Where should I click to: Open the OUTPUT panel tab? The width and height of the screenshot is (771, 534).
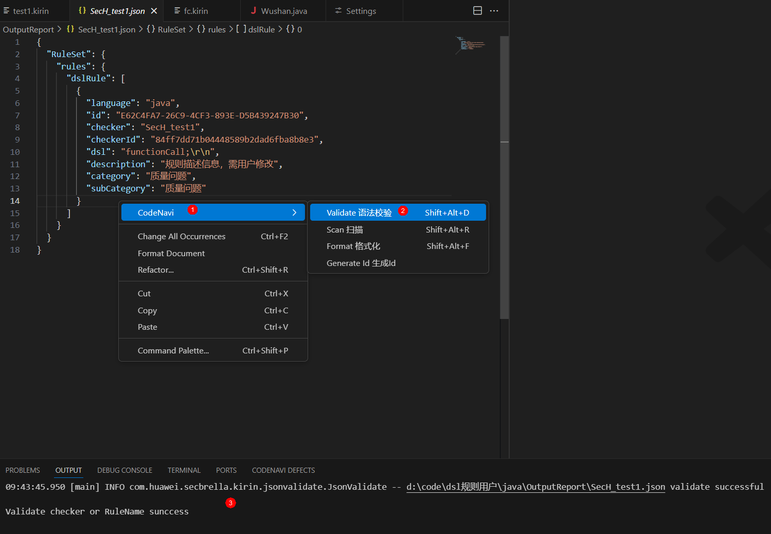pyautogui.click(x=68, y=470)
